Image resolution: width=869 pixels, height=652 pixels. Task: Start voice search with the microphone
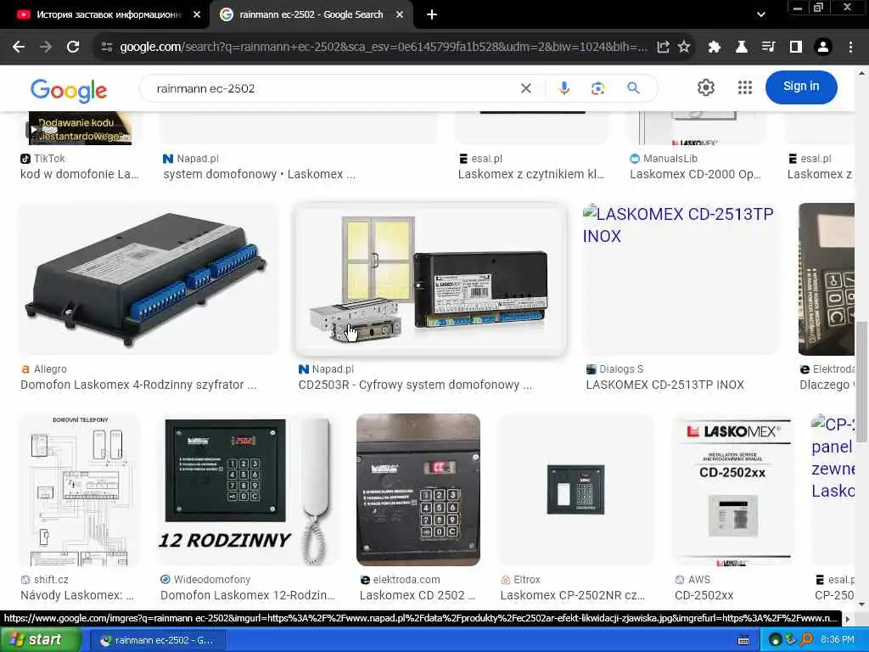(x=563, y=88)
